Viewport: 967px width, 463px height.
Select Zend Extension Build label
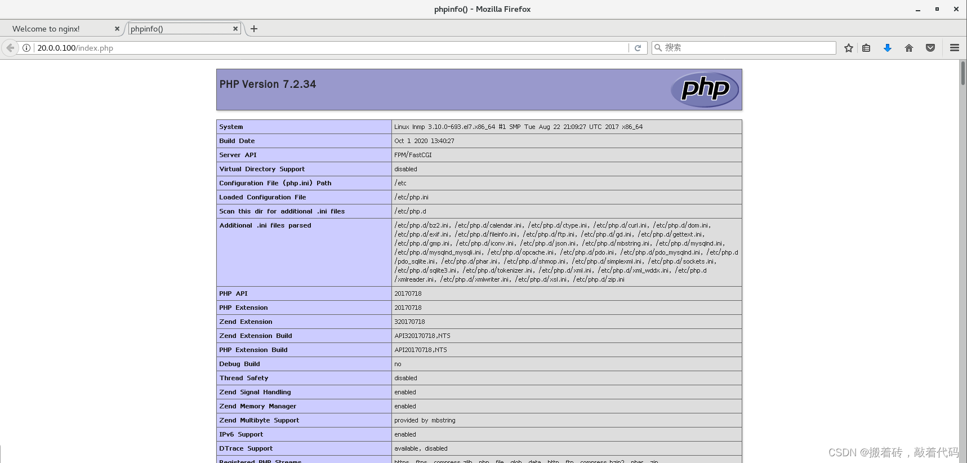[256, 336]
